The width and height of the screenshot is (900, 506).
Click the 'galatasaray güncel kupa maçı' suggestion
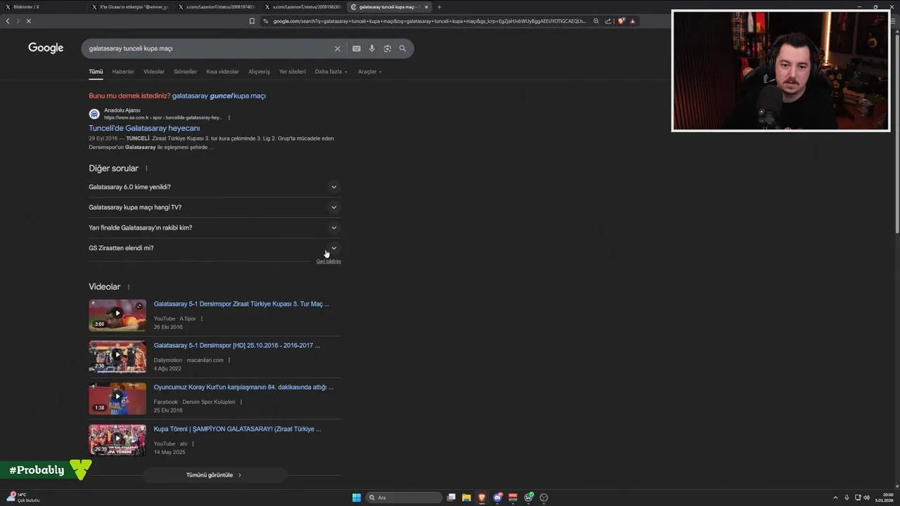point(219,96)
